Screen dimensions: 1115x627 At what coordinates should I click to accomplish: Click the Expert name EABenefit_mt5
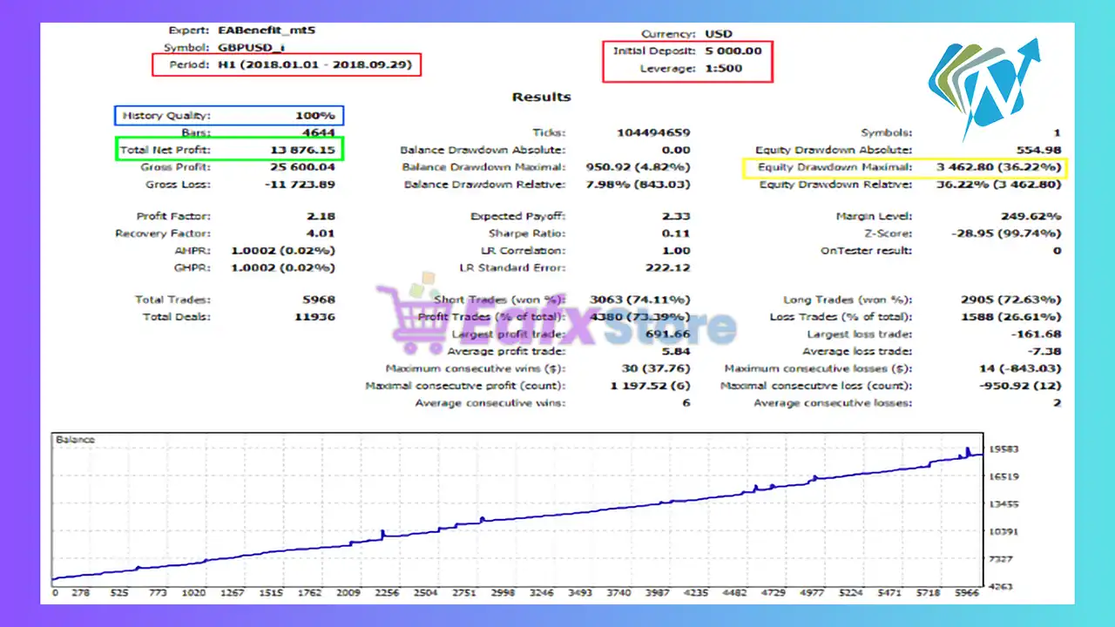[x=267, y=30]
